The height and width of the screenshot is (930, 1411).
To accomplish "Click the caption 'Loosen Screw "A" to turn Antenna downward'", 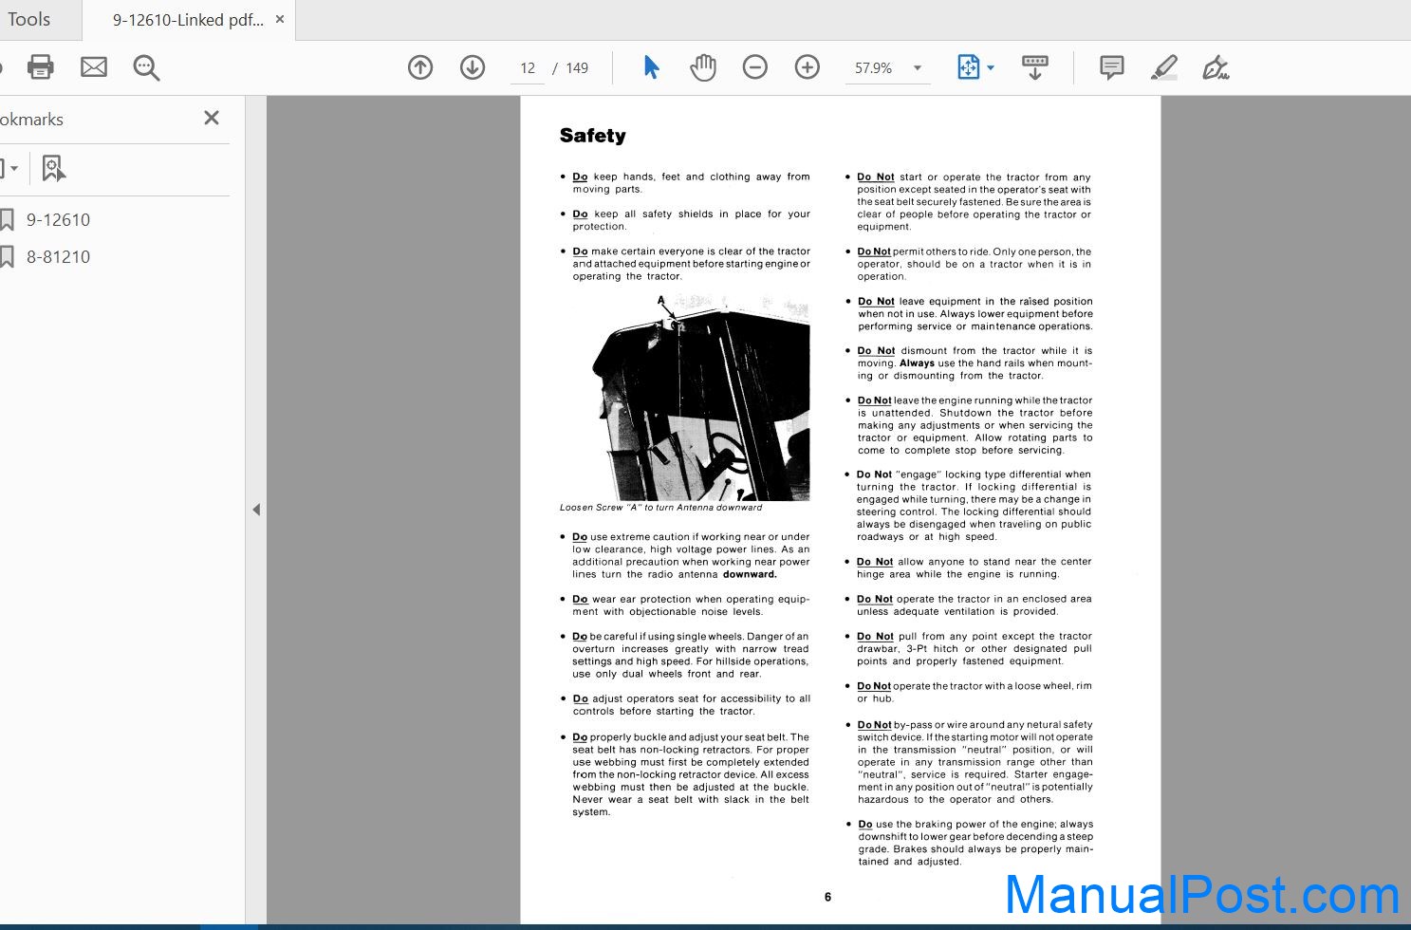I will pos(660,508).
